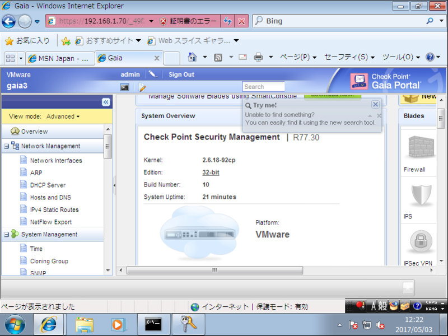Open the View mode Advanced dropdown
The height and width of the screenshot is (336, 448).
63,116
